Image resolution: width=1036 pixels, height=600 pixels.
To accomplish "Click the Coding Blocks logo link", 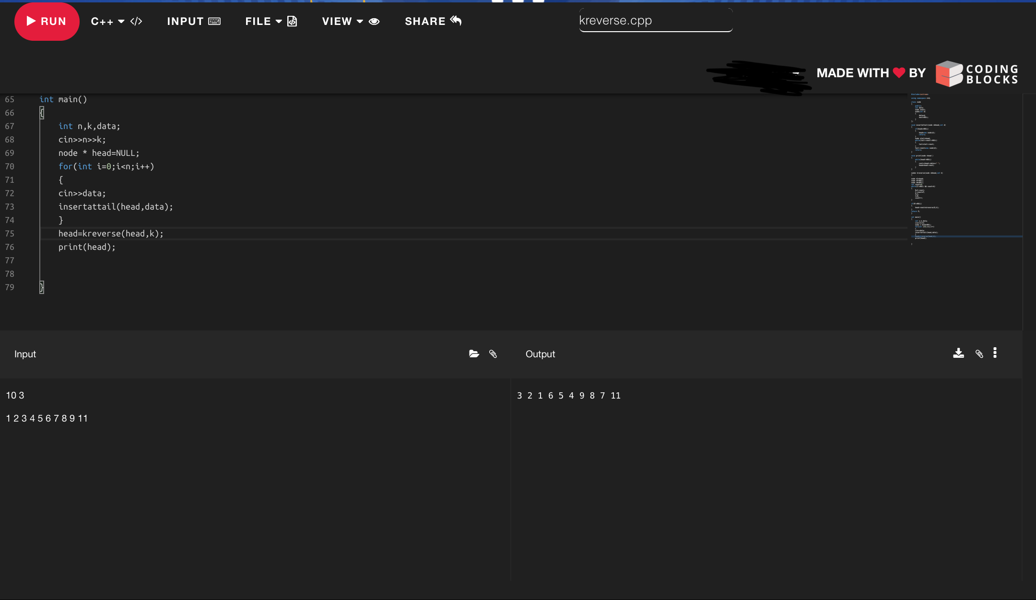I will pos(977,74).
